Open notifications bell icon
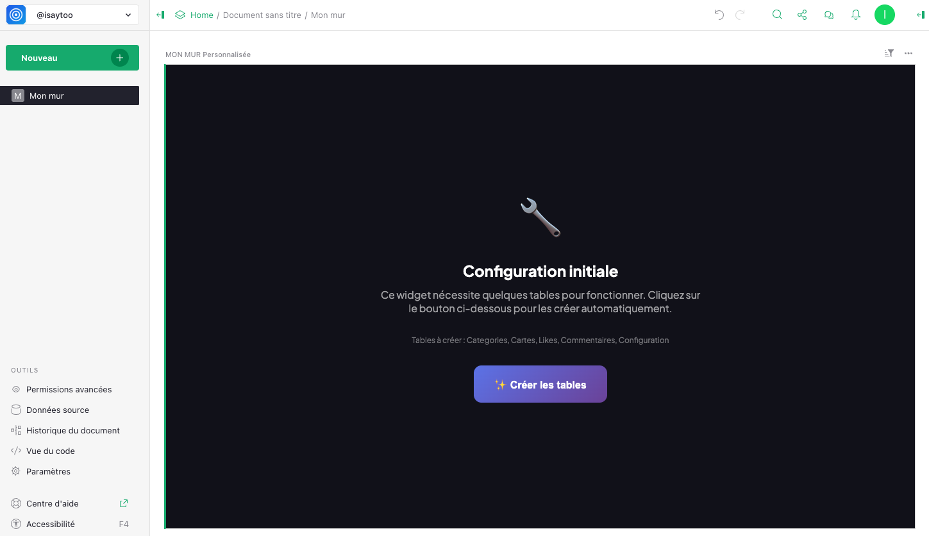 [855, 15]
